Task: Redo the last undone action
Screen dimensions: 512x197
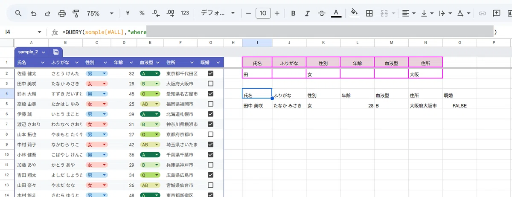Action: pyautogui.click(x=47, y=13)
